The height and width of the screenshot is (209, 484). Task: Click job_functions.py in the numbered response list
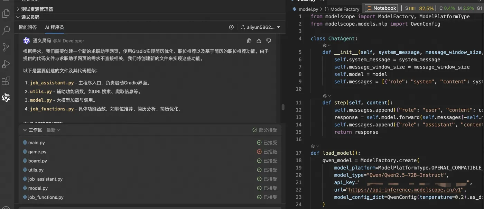(52, 109)
